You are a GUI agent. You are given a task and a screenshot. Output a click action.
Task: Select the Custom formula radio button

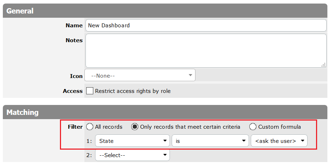click(x=253, y=127)
